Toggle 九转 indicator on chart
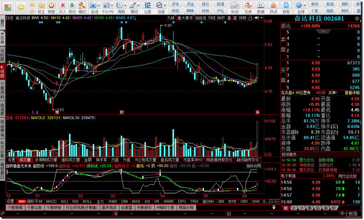364x220 pixels. coord(171,18)
